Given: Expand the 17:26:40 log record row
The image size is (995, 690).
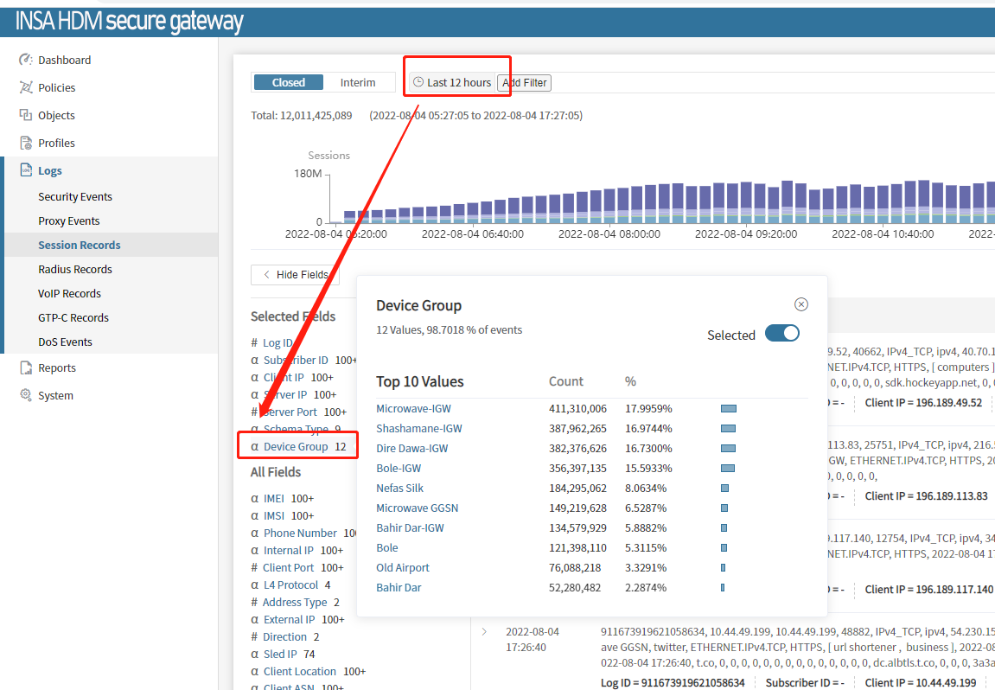Looking at the screenshot, I should point(484,632).
